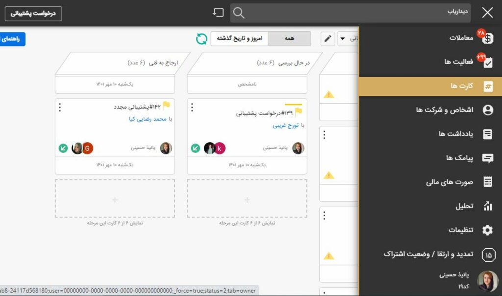Click green incoming arrow icon on card #142
This screenshot has height=296, width=502.
(63, 148)
